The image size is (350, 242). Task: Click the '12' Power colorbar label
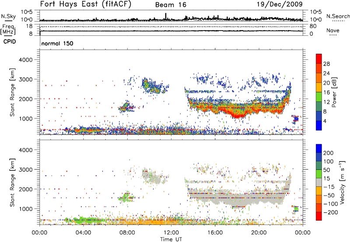326,102
